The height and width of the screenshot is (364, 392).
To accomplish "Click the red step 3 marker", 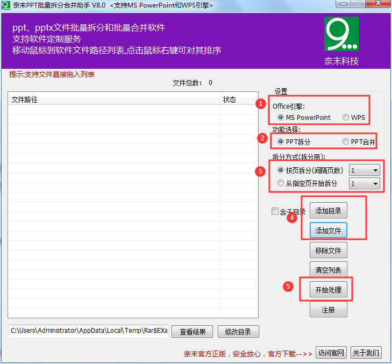I will click(x=261, y=172).
